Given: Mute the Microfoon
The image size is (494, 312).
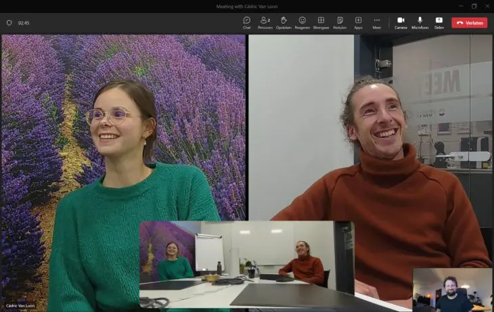Looking at the screenshot, I should 420,22.
